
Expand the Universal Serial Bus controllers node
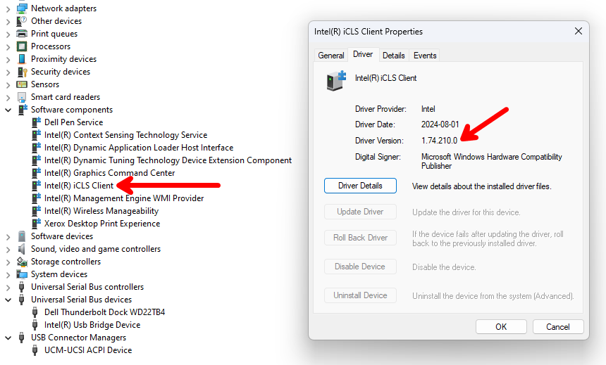click(x=8, y=288)
